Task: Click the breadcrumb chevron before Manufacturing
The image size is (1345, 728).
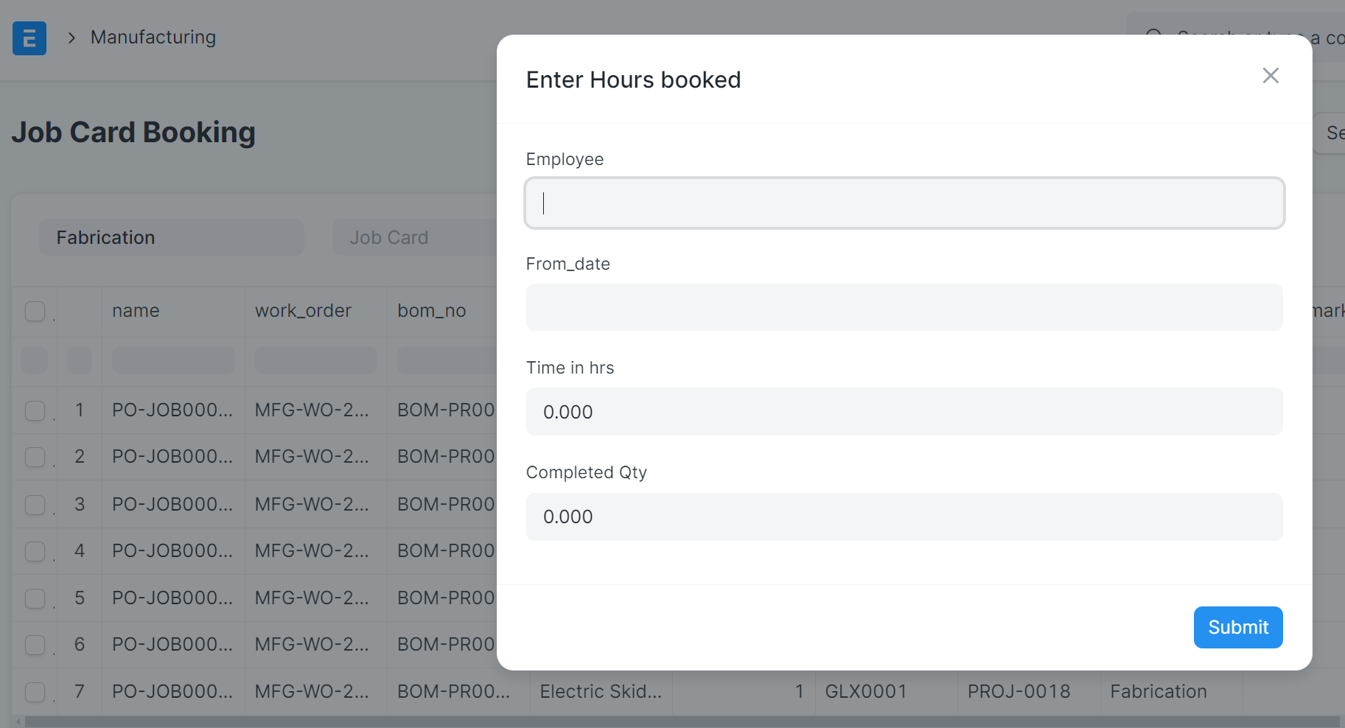Action: point(71,38)
